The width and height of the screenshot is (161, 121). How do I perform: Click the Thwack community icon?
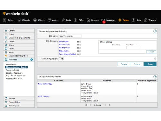pyautogui.click(x=146, y=20)
